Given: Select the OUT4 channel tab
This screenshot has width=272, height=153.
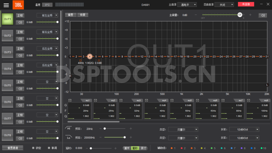Looking at the screenshot, I should [7, 69].
